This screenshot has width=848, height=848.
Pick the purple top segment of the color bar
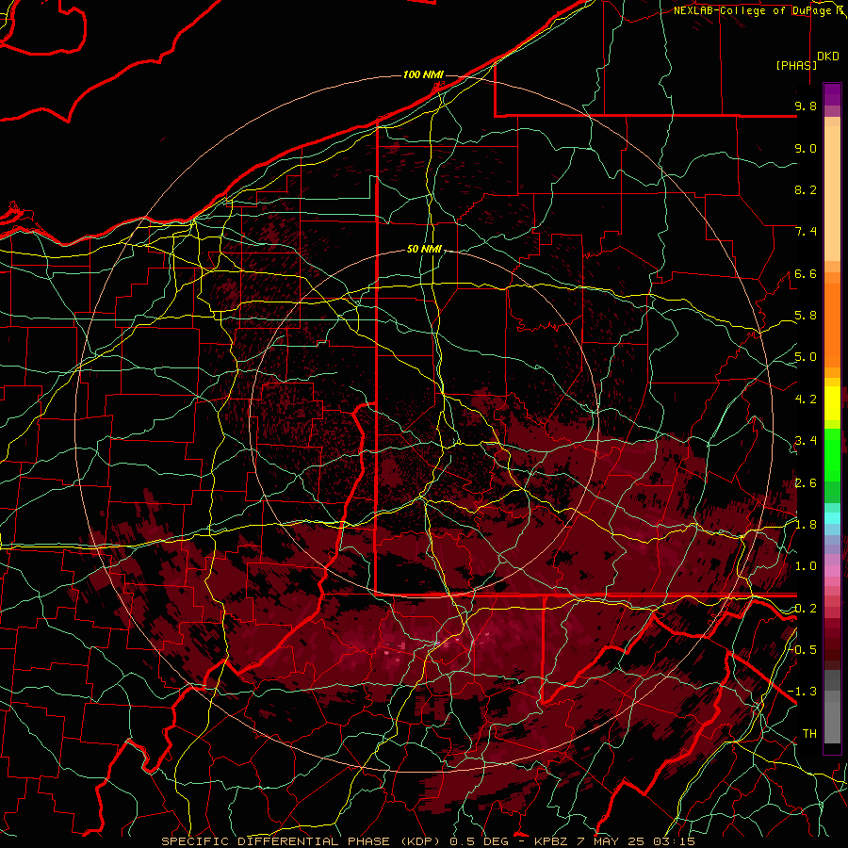click(832, 94)
